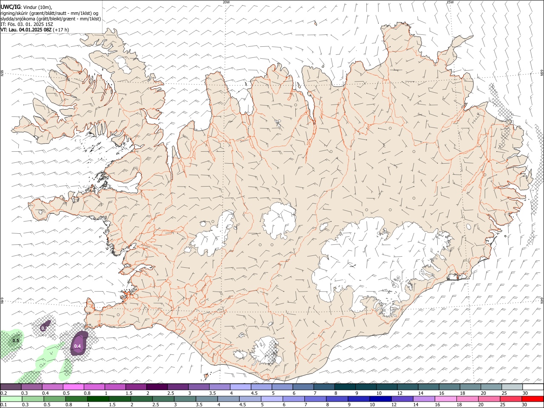
Task: Click the '12' label on upper legend
Action: 399,393
